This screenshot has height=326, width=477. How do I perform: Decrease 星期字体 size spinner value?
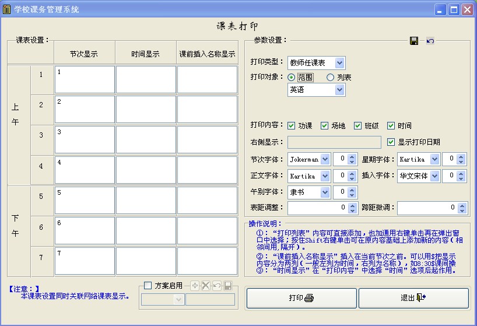pos(461,162)
